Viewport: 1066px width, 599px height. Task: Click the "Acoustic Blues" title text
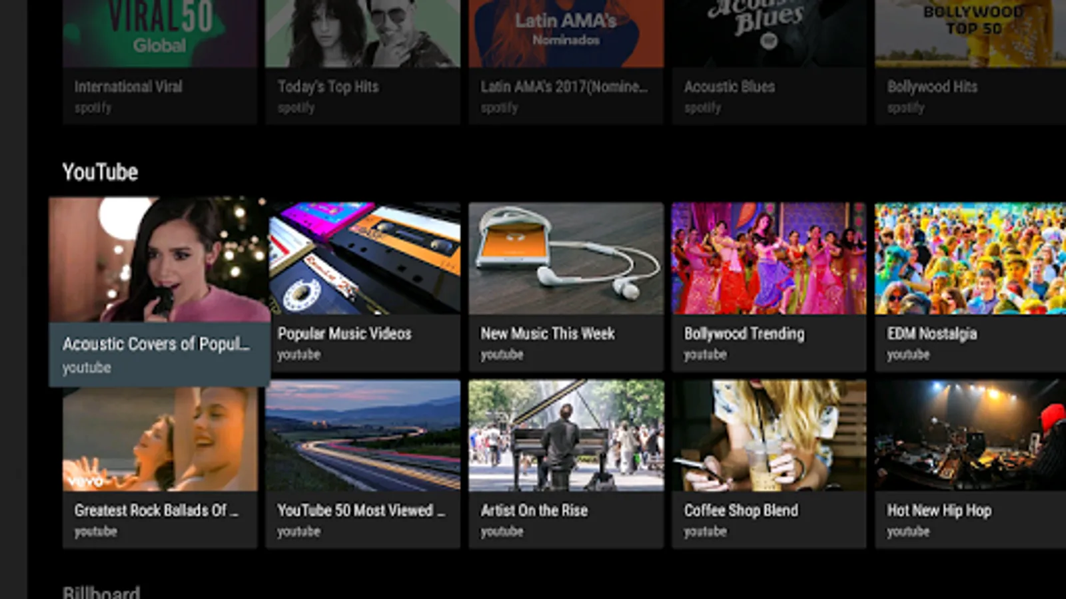click(x=730, y=87)
